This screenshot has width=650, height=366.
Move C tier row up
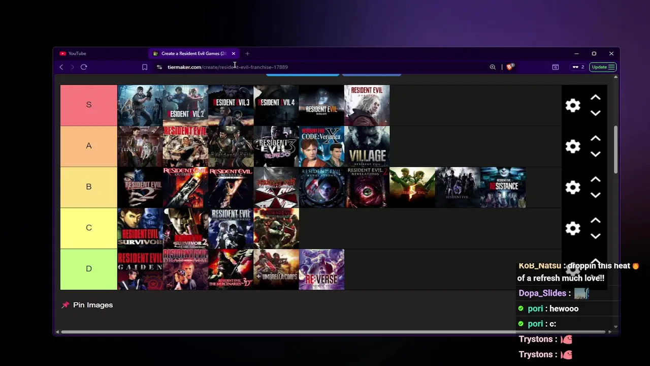pos(596,221)
